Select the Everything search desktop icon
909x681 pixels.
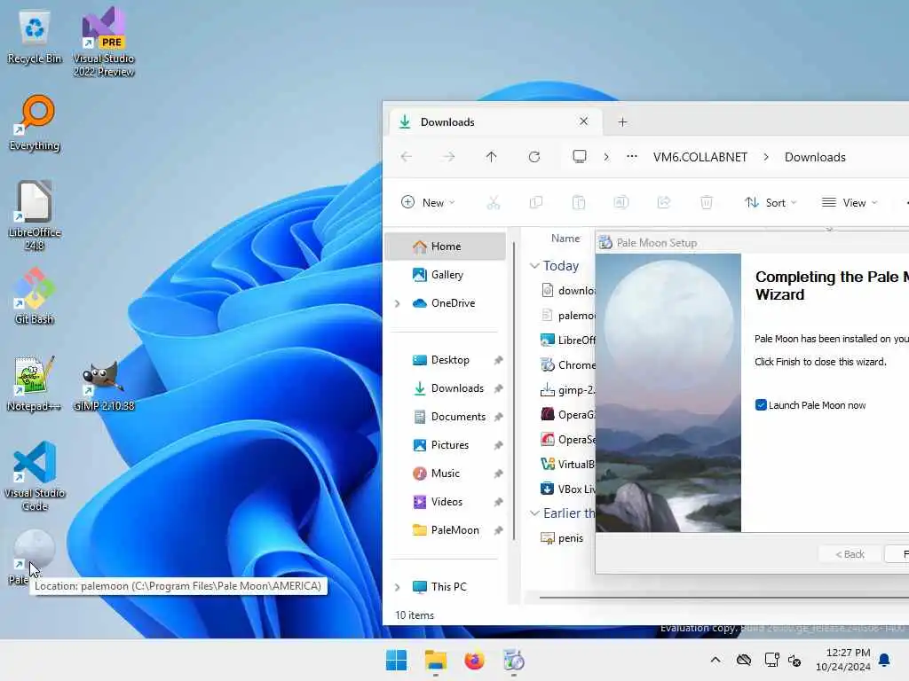tap(35, 122)
